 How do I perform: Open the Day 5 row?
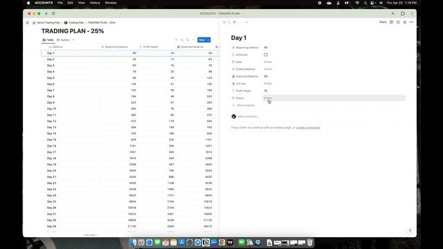click(130, 78)
